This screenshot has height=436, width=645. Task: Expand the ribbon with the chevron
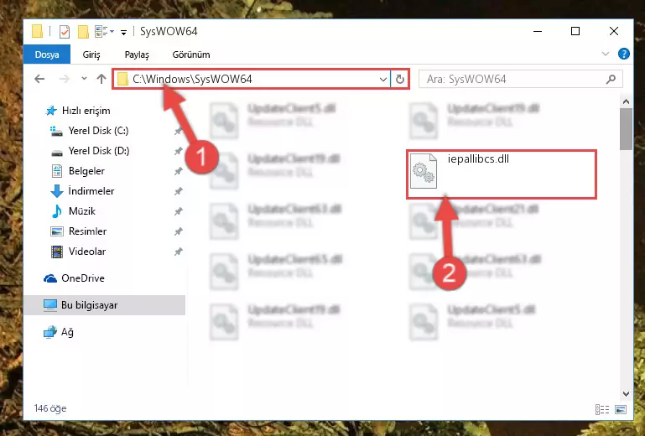click(x=605, y=54)
